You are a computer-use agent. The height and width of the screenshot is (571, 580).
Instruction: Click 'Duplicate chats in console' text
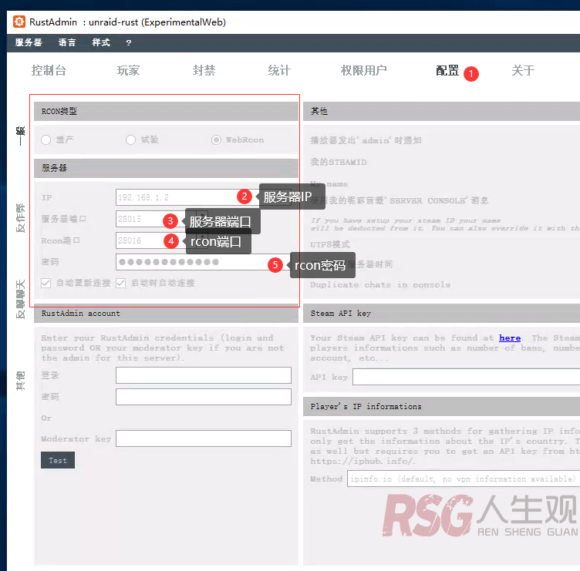click(380, 285)
